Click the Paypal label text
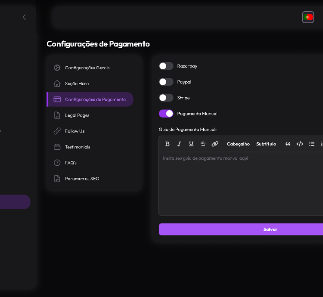 click(184, 82)
